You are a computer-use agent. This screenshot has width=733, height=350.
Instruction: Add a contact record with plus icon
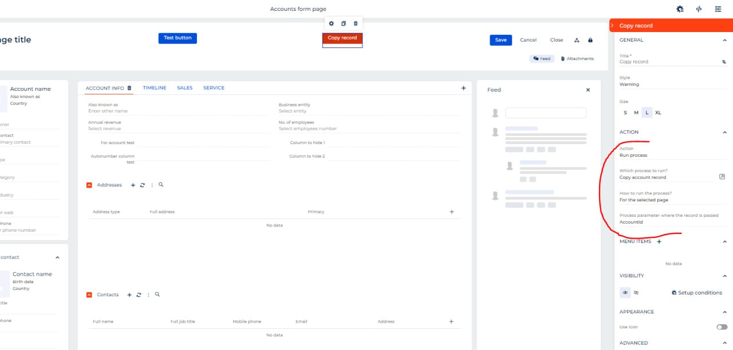pos(129,295)
